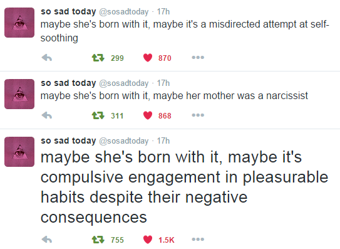This screenshot has width=340, height=249.
Task: Reply to the self-soothing tweet
Action: click(46, 58)
